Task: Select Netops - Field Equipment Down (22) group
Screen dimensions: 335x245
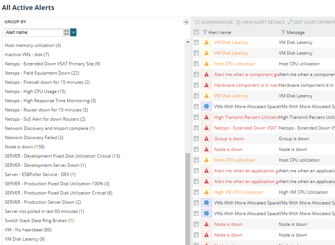Action: [x=42, y=73]
